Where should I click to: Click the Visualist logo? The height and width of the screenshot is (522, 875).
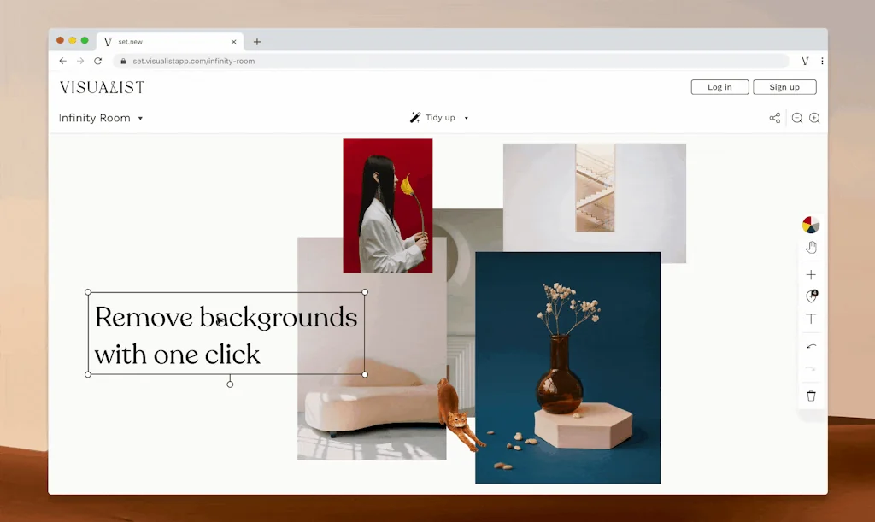tap(102, 86)
